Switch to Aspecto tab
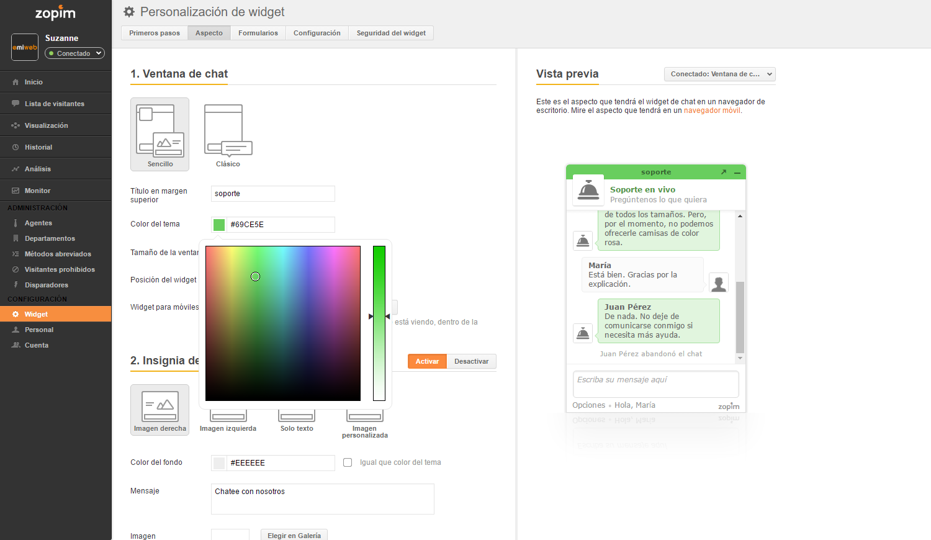Screen dimensions: 931x540 tap(209, 33)
